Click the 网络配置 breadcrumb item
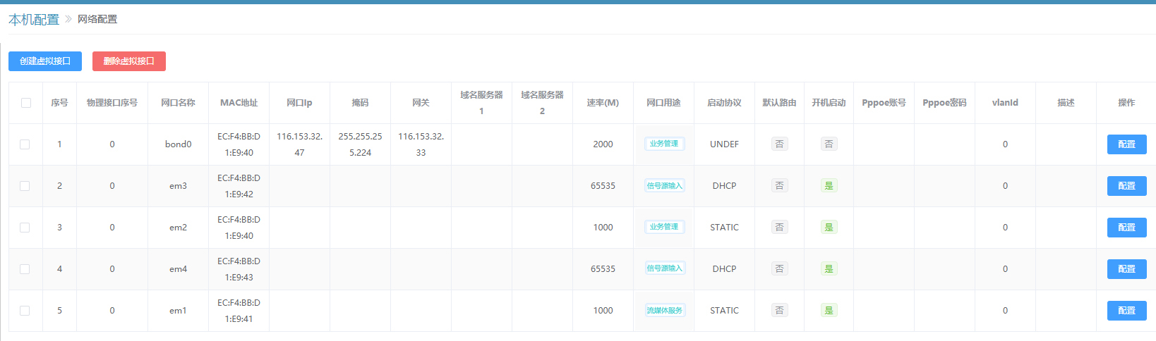Screen dimensions: 1156x341 coord(97,20)
